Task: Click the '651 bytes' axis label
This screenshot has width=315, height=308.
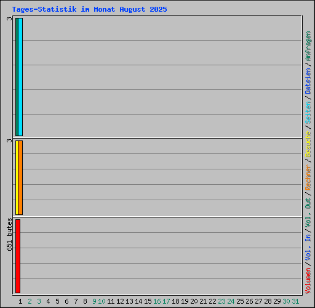Action: coord(9,234)
